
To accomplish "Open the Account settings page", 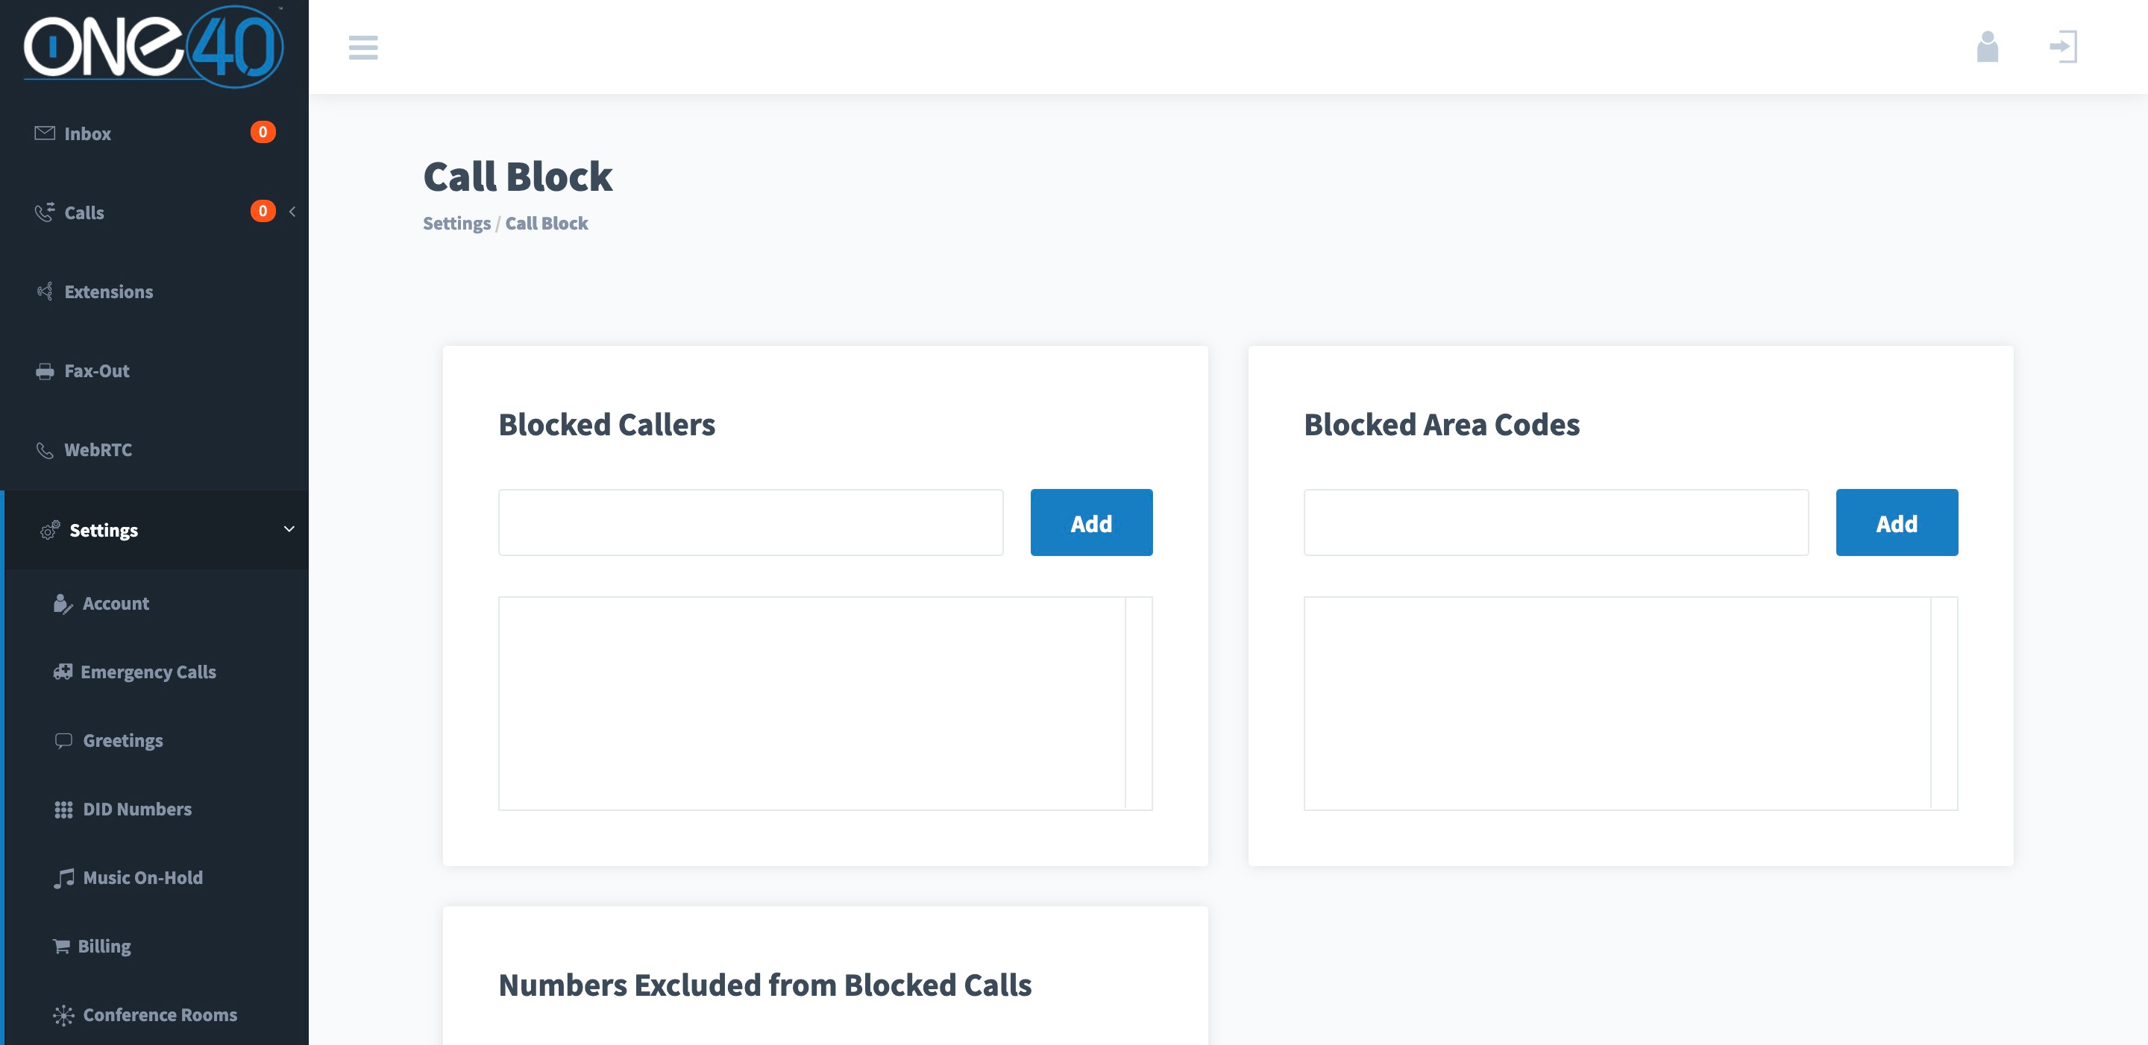I will coord(115,603).
